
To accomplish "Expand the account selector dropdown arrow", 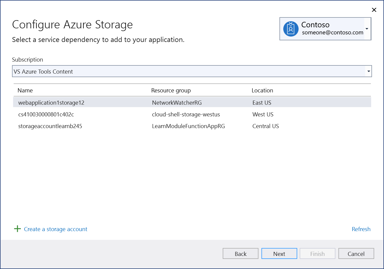I will [x=367, y=29].
